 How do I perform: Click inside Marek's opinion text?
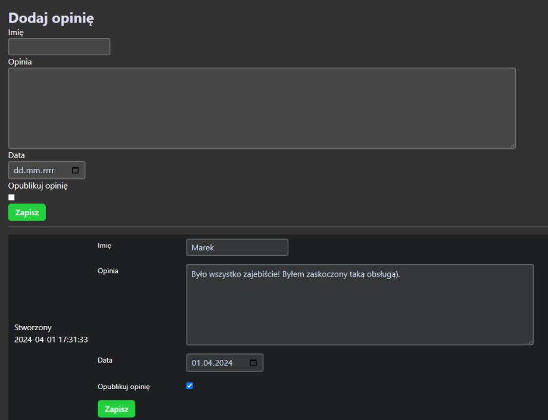[295, 275]
